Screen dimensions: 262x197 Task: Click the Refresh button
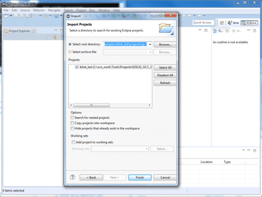pos(165,83)
